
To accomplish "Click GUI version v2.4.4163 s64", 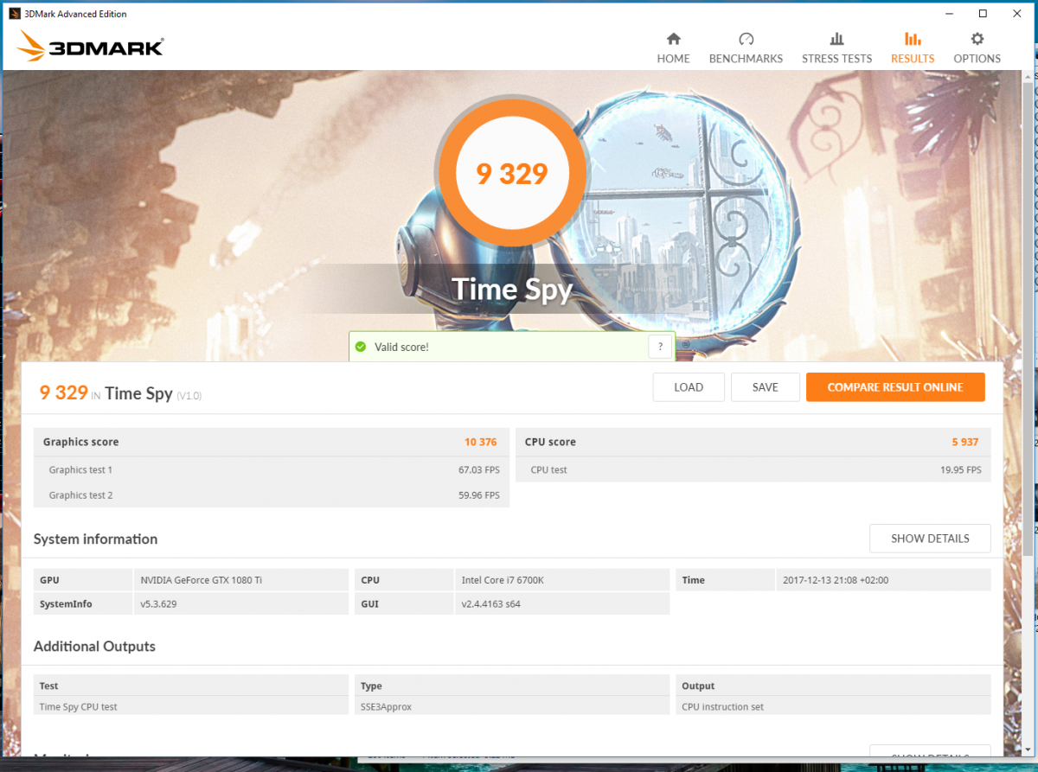I will [490, 604].
